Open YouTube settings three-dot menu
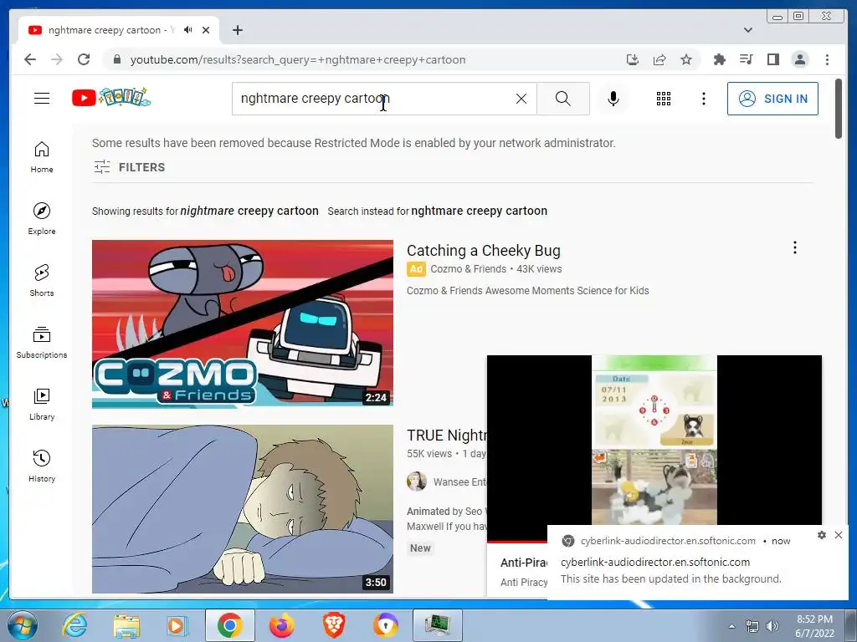 pos(703,99)
